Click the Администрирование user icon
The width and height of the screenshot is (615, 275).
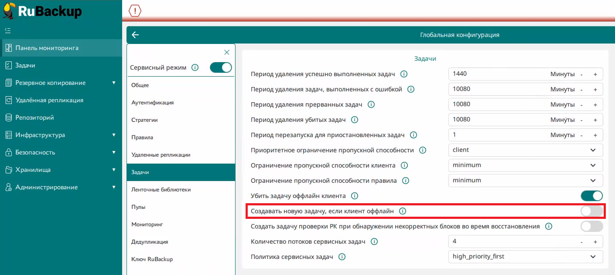(x=8, y=187)
